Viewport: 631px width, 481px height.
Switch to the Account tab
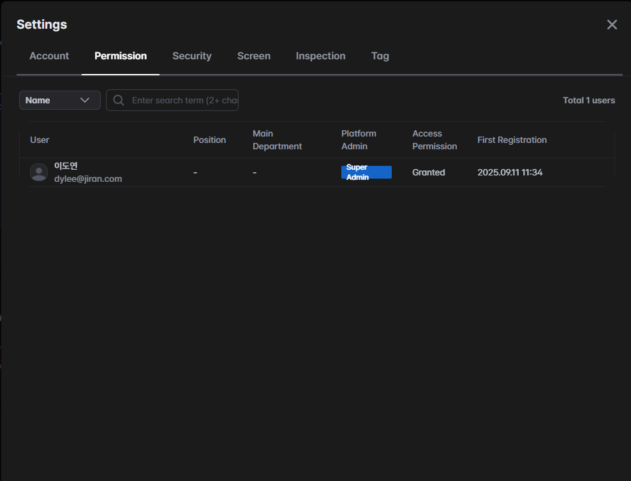point(49,56)
